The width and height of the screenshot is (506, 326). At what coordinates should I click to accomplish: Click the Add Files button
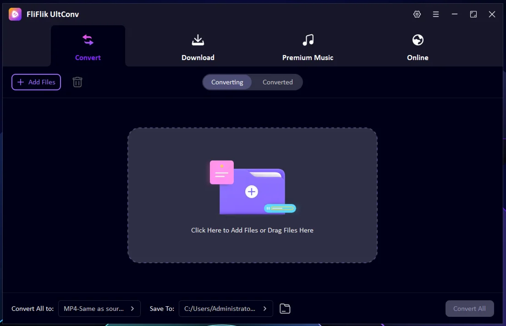pos(36,82)
